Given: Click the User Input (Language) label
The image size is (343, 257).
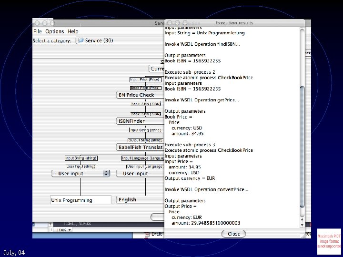Looking at the screenshot, I should point(145,166).
